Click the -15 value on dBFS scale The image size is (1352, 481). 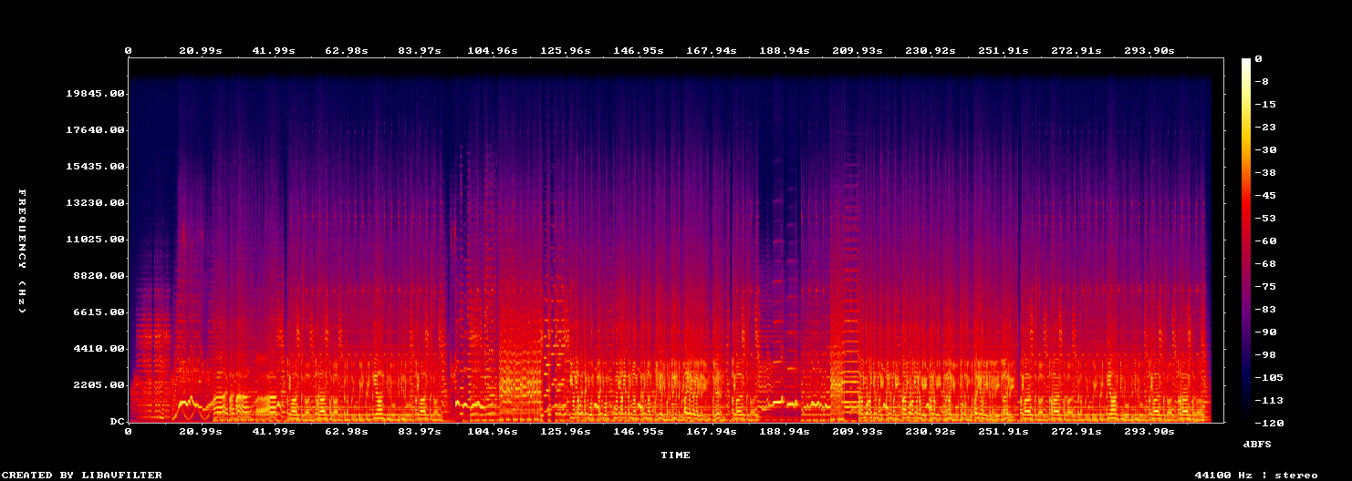pyautogui.click(x=1264, y=104)
